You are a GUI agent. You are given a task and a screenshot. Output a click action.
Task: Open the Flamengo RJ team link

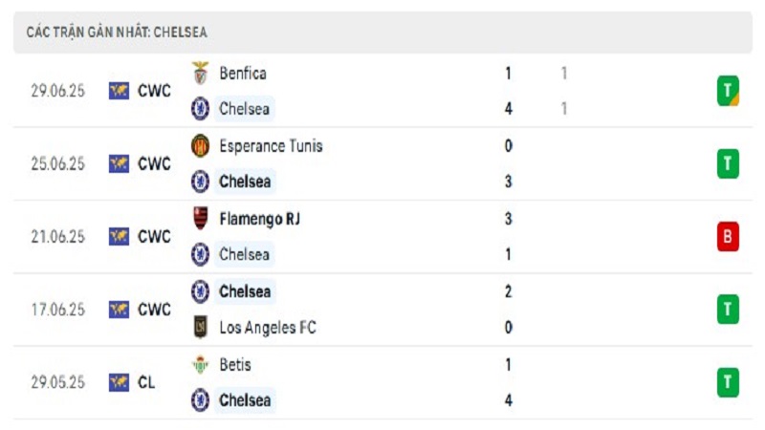tap(259, 219)
